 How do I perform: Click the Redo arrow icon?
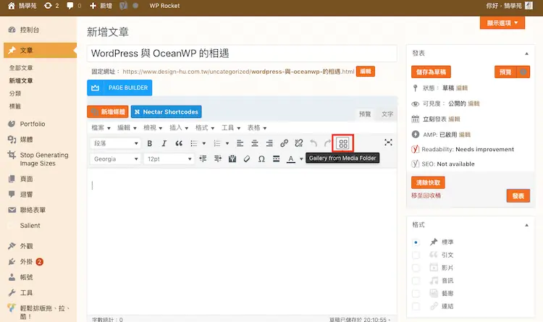[327, 143]
